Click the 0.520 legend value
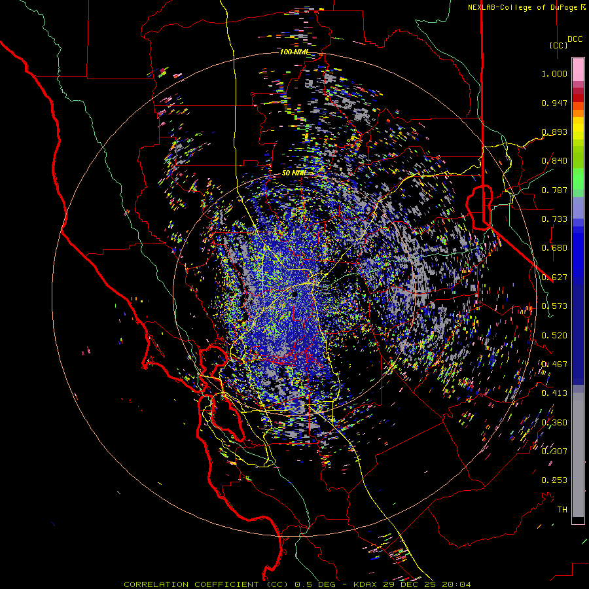589x589 pixels. coord(554,336)
